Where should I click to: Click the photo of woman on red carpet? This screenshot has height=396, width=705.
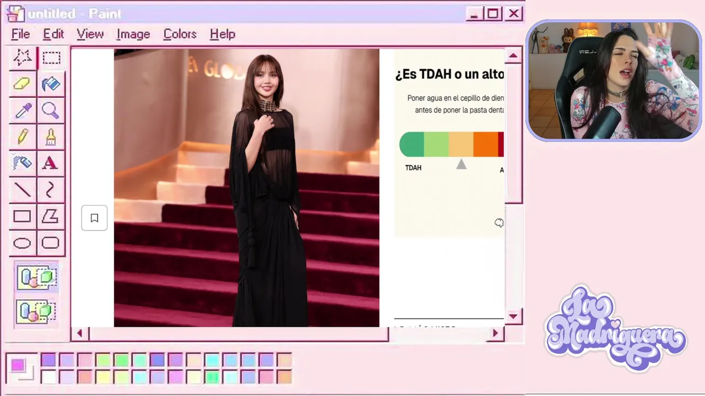click(247, 188)
